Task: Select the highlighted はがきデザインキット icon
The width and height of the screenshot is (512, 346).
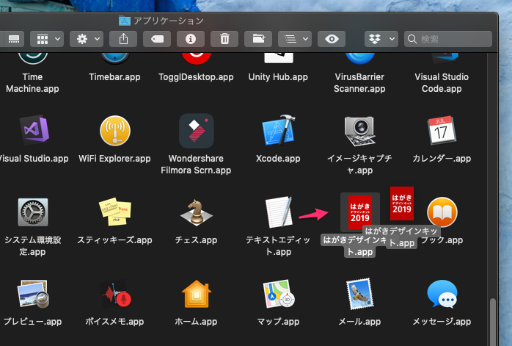Action: point(360,212)
